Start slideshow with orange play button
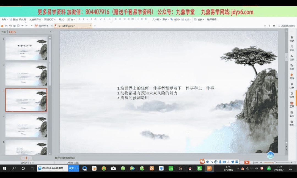Screen dimensions: 297x178 [x=247, y=162]
